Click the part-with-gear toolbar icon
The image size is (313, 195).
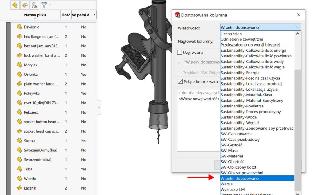point(25,5)
